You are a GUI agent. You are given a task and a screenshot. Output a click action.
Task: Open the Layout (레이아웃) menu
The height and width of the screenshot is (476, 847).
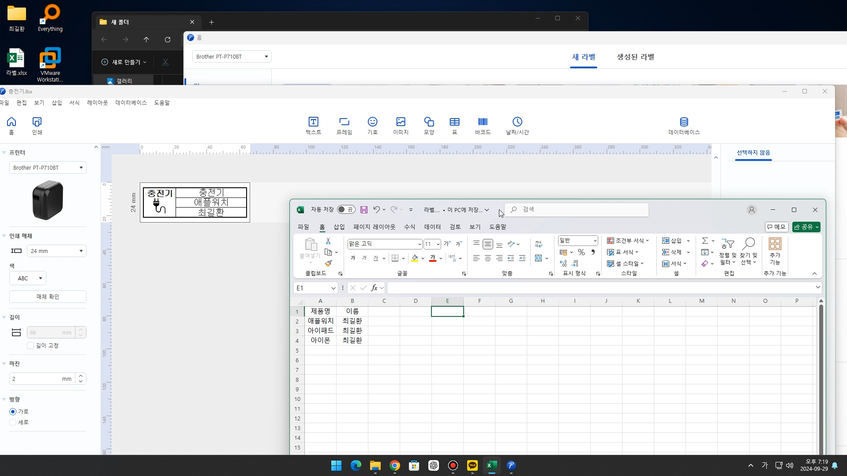[x=97, y=103]
